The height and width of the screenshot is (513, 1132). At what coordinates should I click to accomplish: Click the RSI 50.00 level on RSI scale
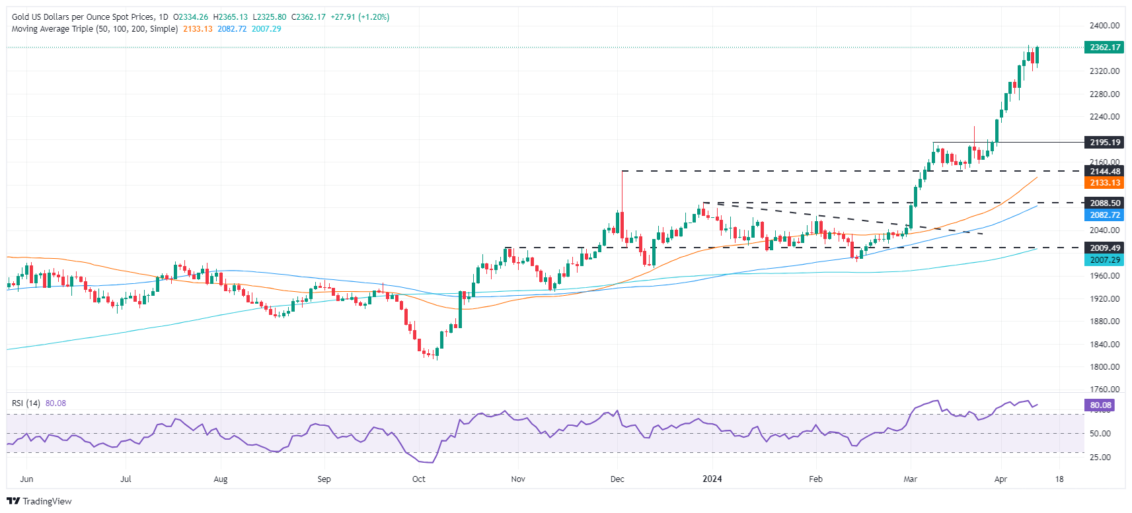[x=1100, y=434]
